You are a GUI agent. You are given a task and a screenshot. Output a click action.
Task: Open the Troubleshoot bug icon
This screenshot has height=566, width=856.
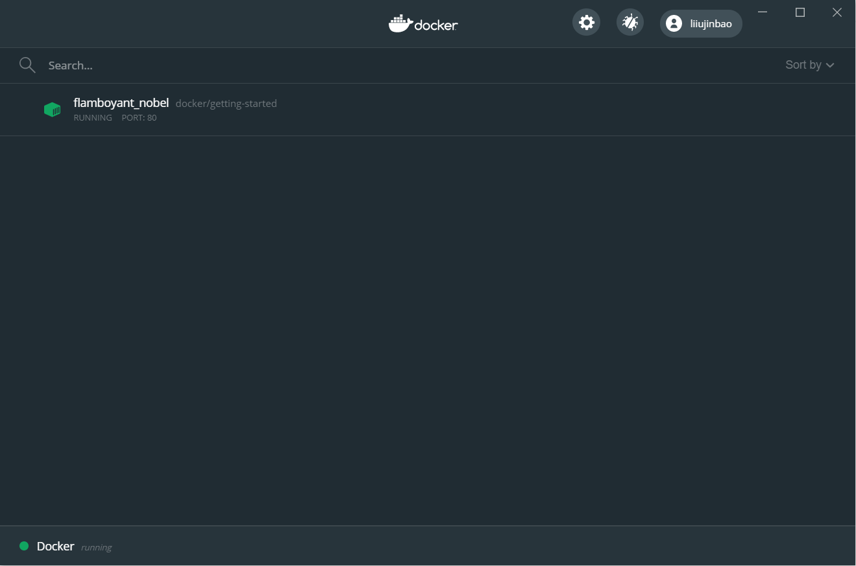[x=630, y=23]
